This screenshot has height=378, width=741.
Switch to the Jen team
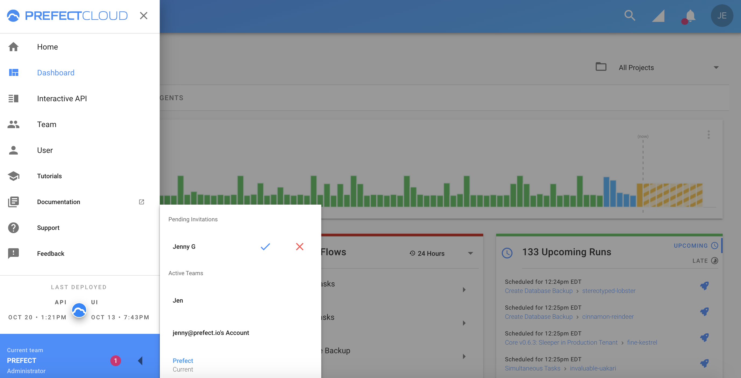[x=178, y=300]
